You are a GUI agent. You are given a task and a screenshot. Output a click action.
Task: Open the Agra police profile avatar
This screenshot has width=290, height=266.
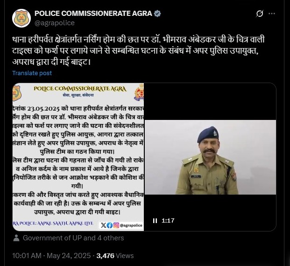coord(21,18)
